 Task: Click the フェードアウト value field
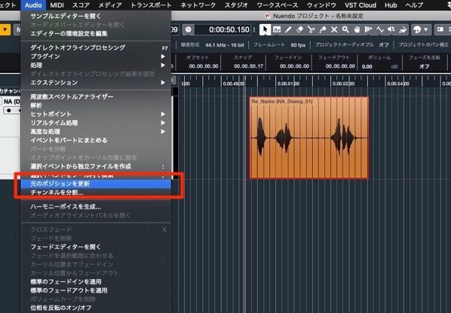click(x=340, y=66)
